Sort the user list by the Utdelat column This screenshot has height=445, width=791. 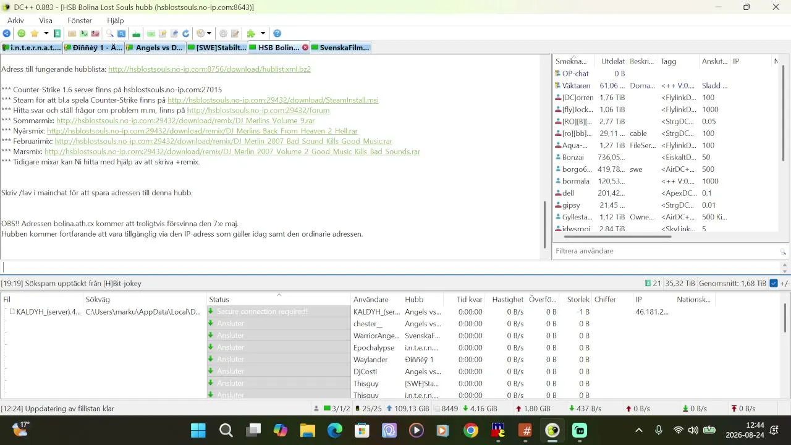(612, 61)
